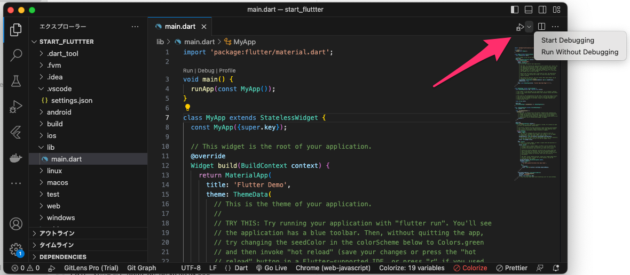
Task: Open Run and Debug view in activity bar
Action: 15,106
